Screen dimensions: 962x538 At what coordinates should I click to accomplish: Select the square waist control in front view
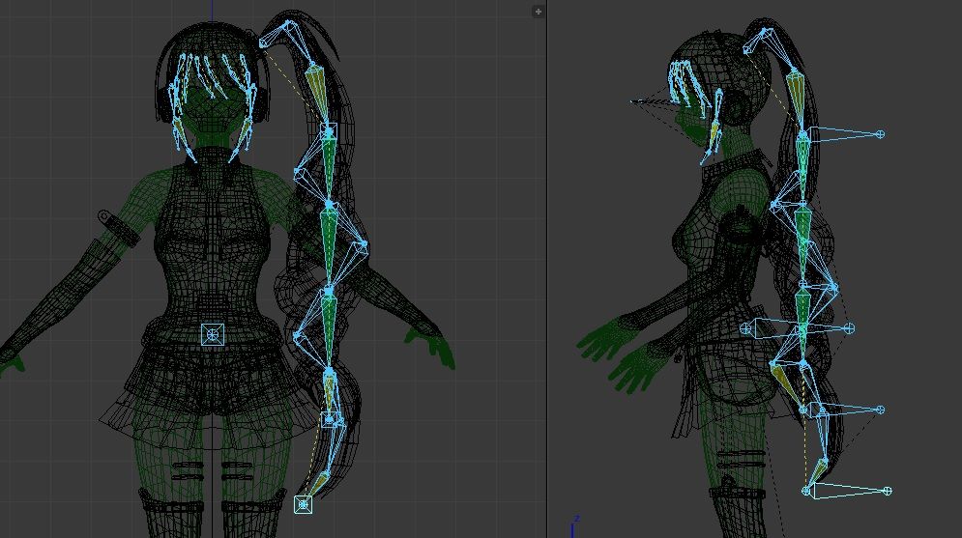click(213, 334)
